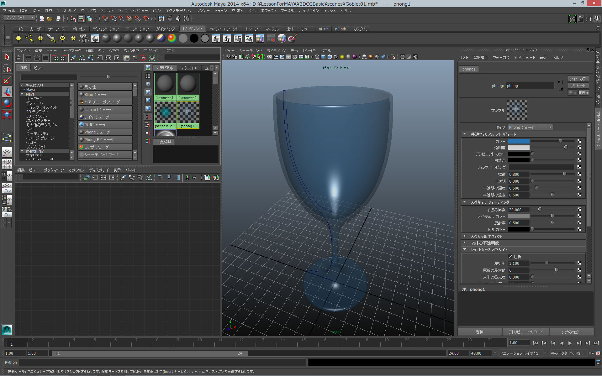This screenshot has height=376, width=602.
Task: Jump to the end of playback range
Action: [x=596, y=343]
